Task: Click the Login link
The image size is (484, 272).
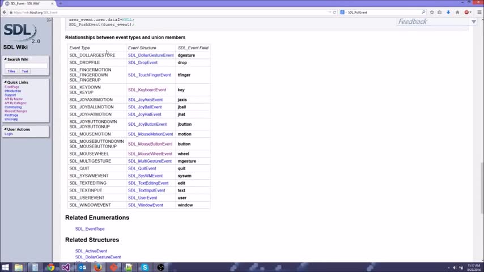Action: pyautogui.click(x=9, y=134)
